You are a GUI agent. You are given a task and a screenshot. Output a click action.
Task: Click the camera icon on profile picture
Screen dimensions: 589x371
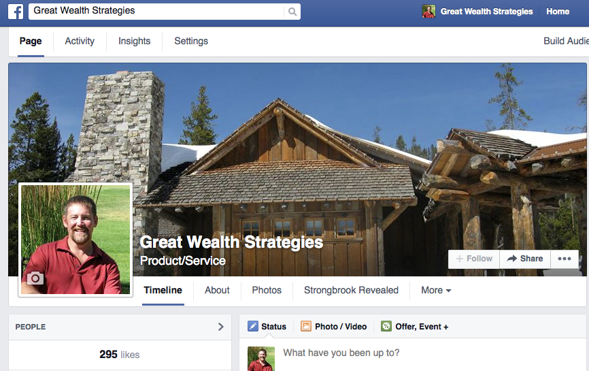point(35,278)
